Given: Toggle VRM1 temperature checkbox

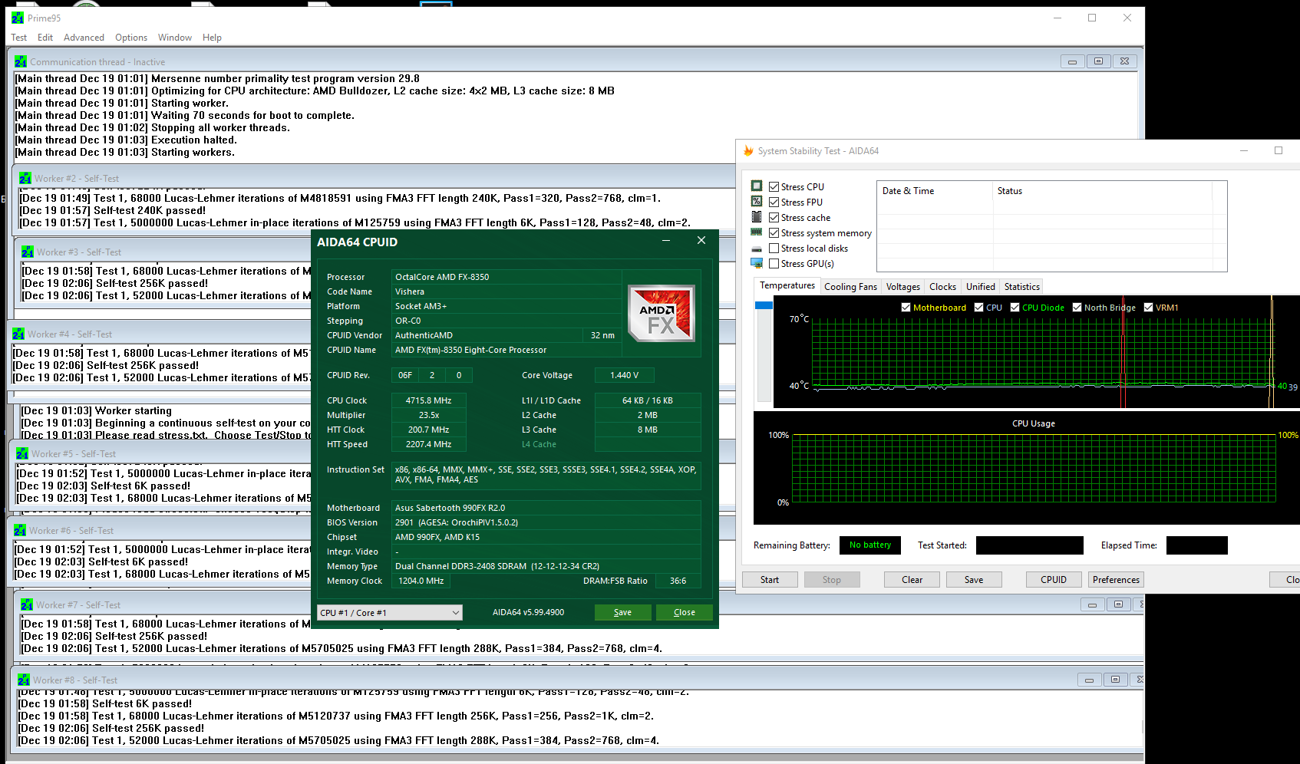Looking at the screenshot, I should click(x=1149, y=307).
